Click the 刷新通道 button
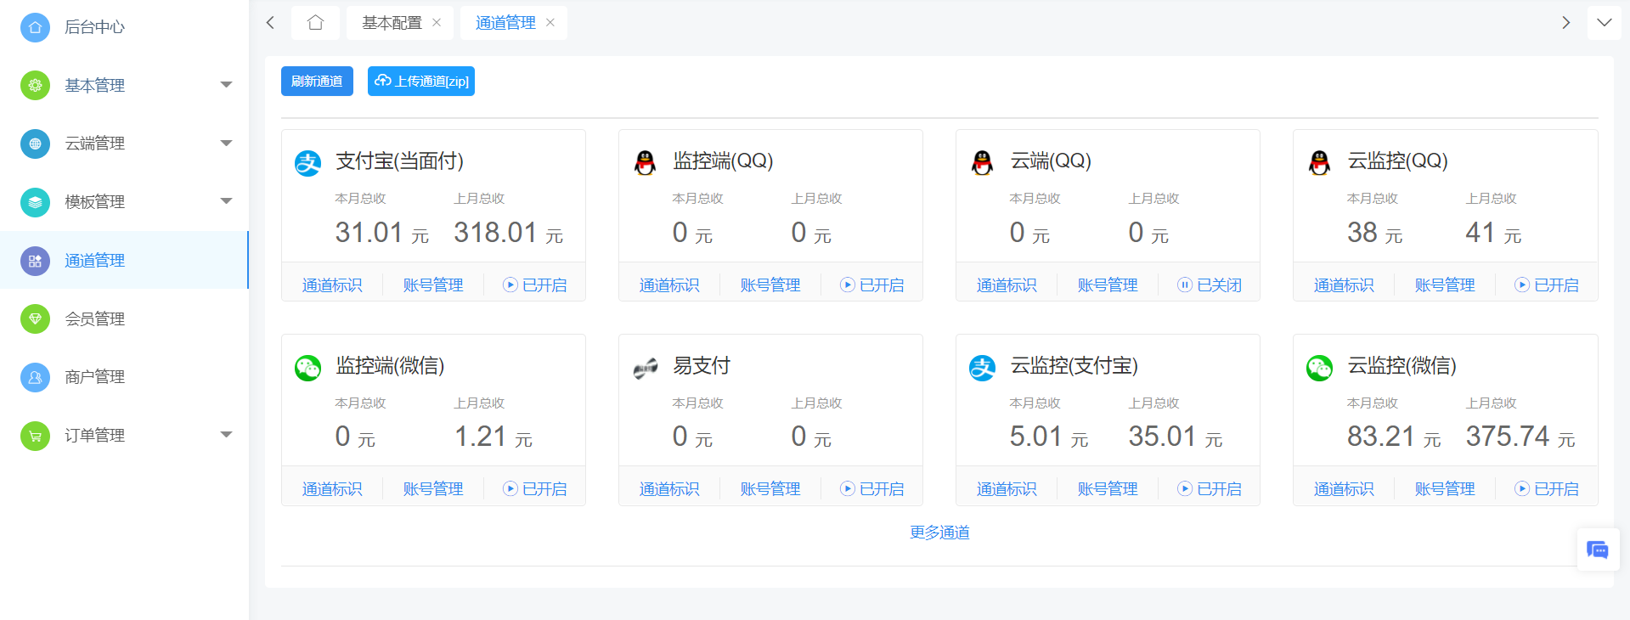Screen dimensions: 1630x620 pyautogui.click(x=317, y=82)
